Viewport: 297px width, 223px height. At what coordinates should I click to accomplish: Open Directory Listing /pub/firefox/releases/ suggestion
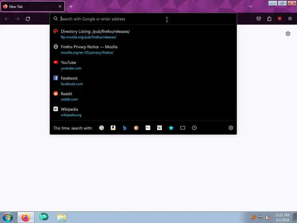coord(143,34)
